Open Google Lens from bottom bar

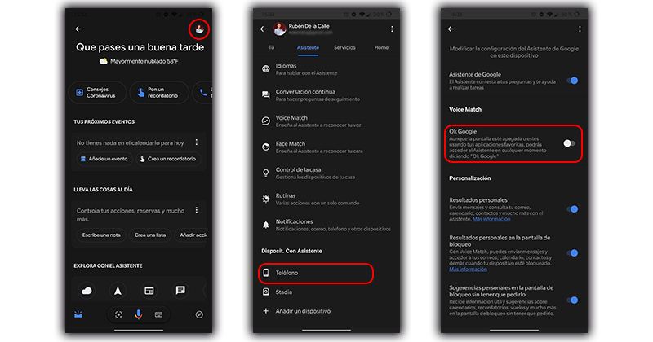[118, 315]
